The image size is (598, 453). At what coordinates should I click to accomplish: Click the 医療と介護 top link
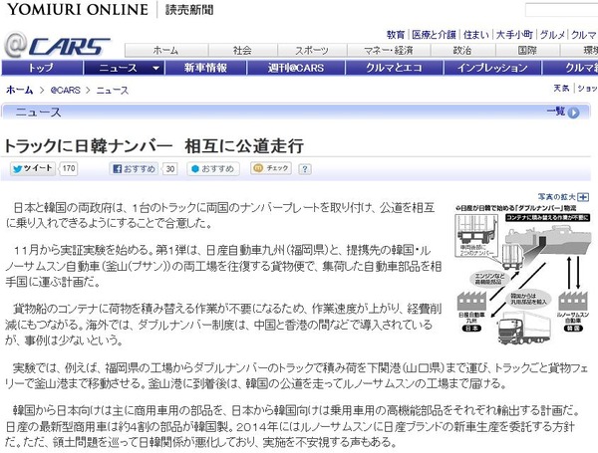click(x=434, y=35)
